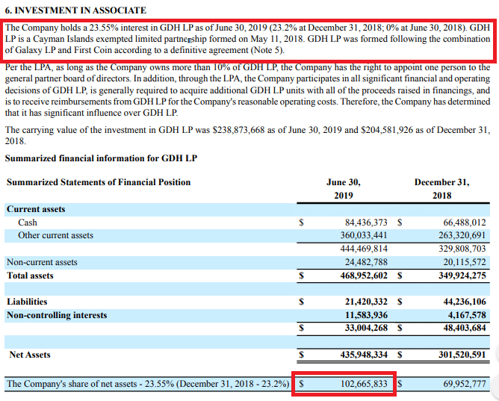Select value 24,482,788
The image size is (499, 401).
tap(366, 262)
